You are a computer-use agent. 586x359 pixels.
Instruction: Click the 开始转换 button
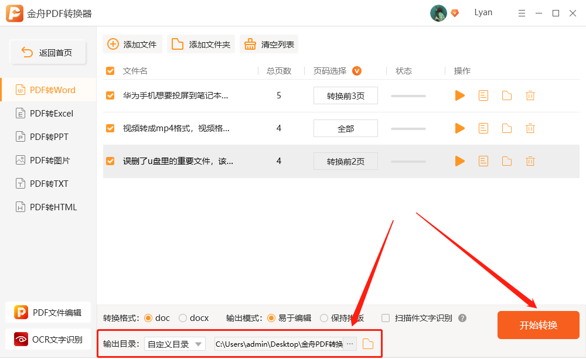538,325
